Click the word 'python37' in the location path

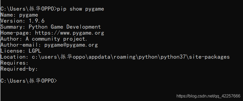[173, 57]
